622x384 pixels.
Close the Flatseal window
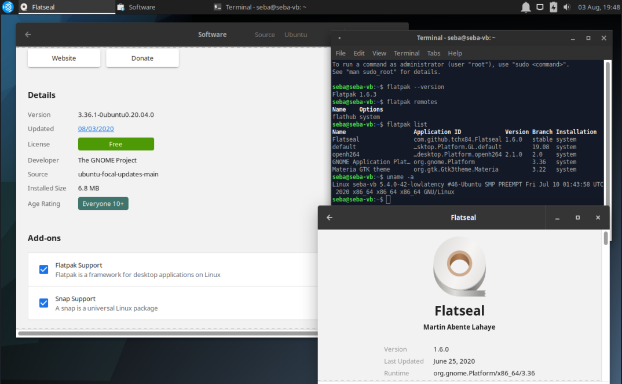pyautogui.click(x=598, y=217)
